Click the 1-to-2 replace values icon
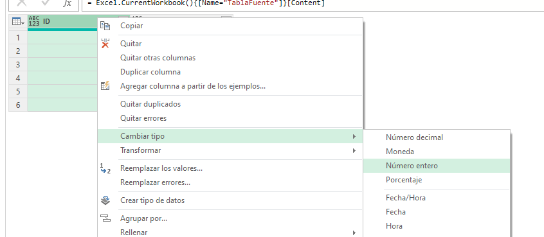Viewport: 544px width, 237px height. (x=105, y=168)
